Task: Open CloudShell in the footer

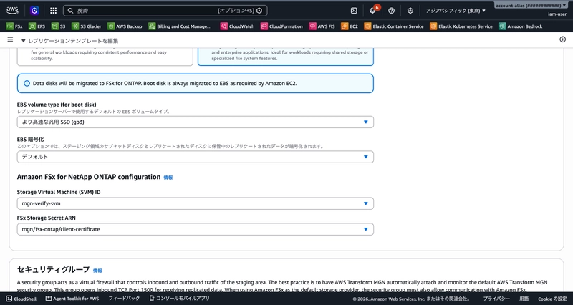Action: point(21,299)
